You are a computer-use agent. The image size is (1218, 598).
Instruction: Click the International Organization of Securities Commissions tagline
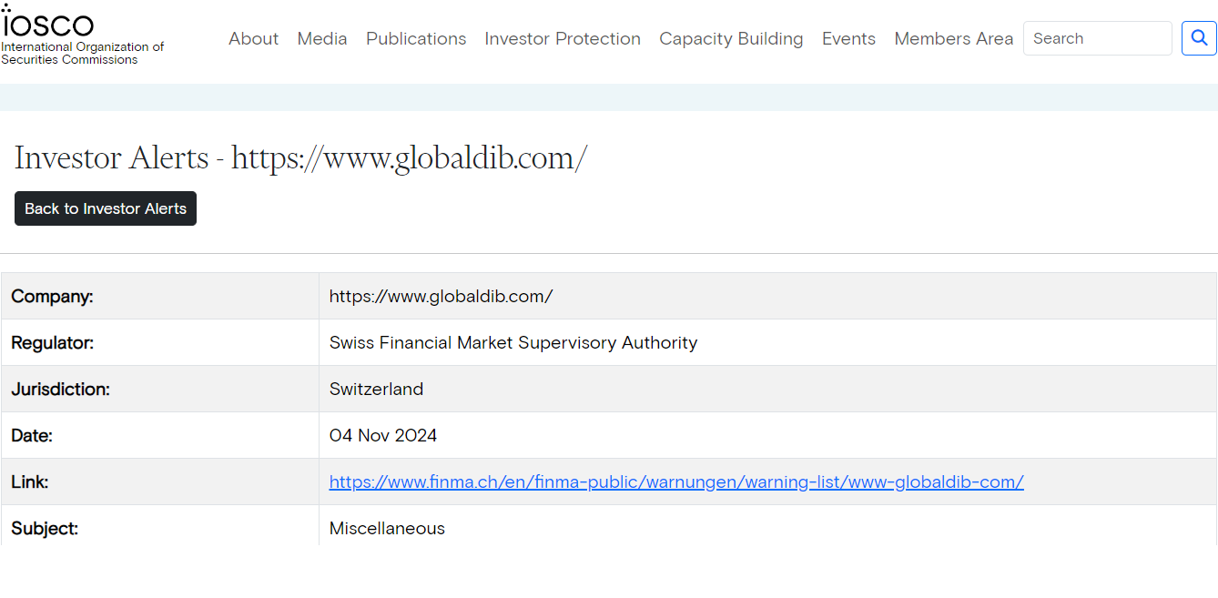82,53
